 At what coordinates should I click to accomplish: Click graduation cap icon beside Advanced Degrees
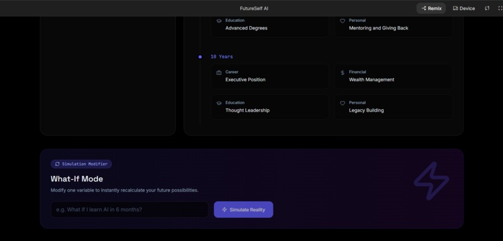point(219,21)
